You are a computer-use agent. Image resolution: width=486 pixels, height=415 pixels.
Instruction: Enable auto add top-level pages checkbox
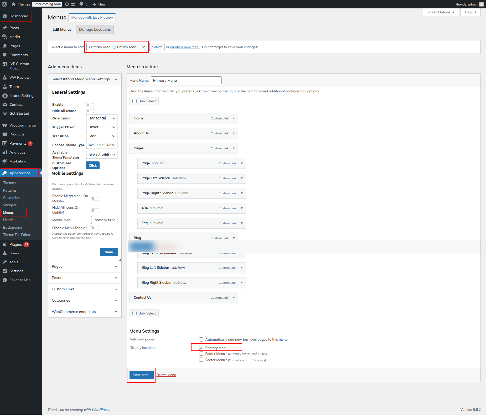(x=201, y=339)
